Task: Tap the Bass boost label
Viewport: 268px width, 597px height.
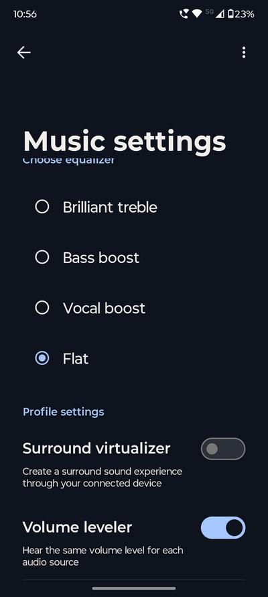Action: [x=101, y=258]
